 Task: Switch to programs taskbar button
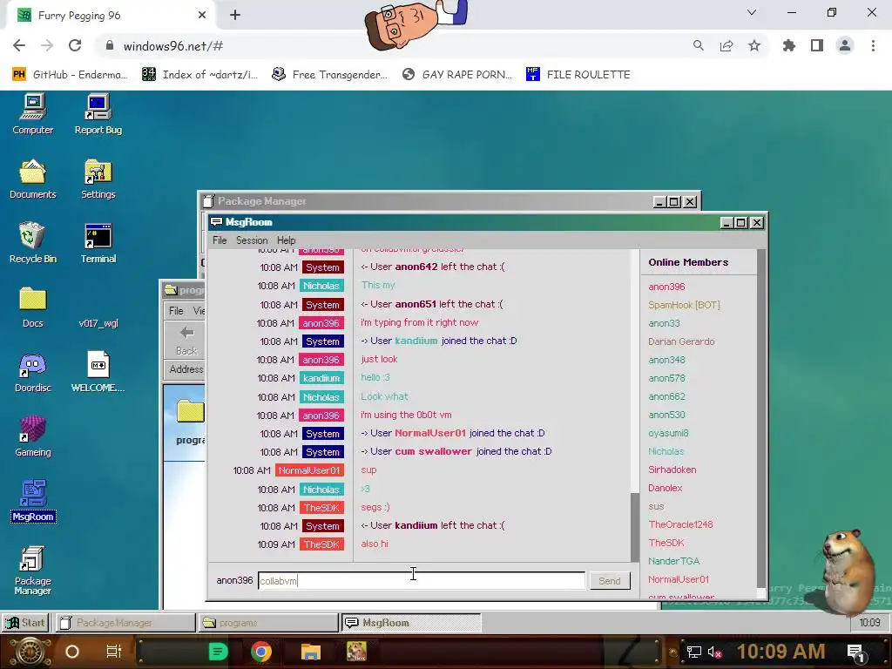268,622
